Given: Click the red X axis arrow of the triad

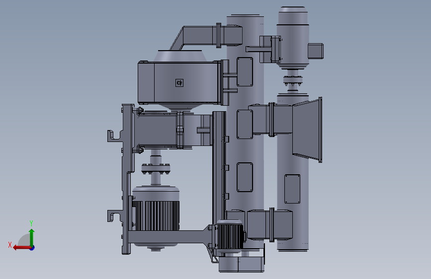Looking at the screenshot, I should pos(22,248).
